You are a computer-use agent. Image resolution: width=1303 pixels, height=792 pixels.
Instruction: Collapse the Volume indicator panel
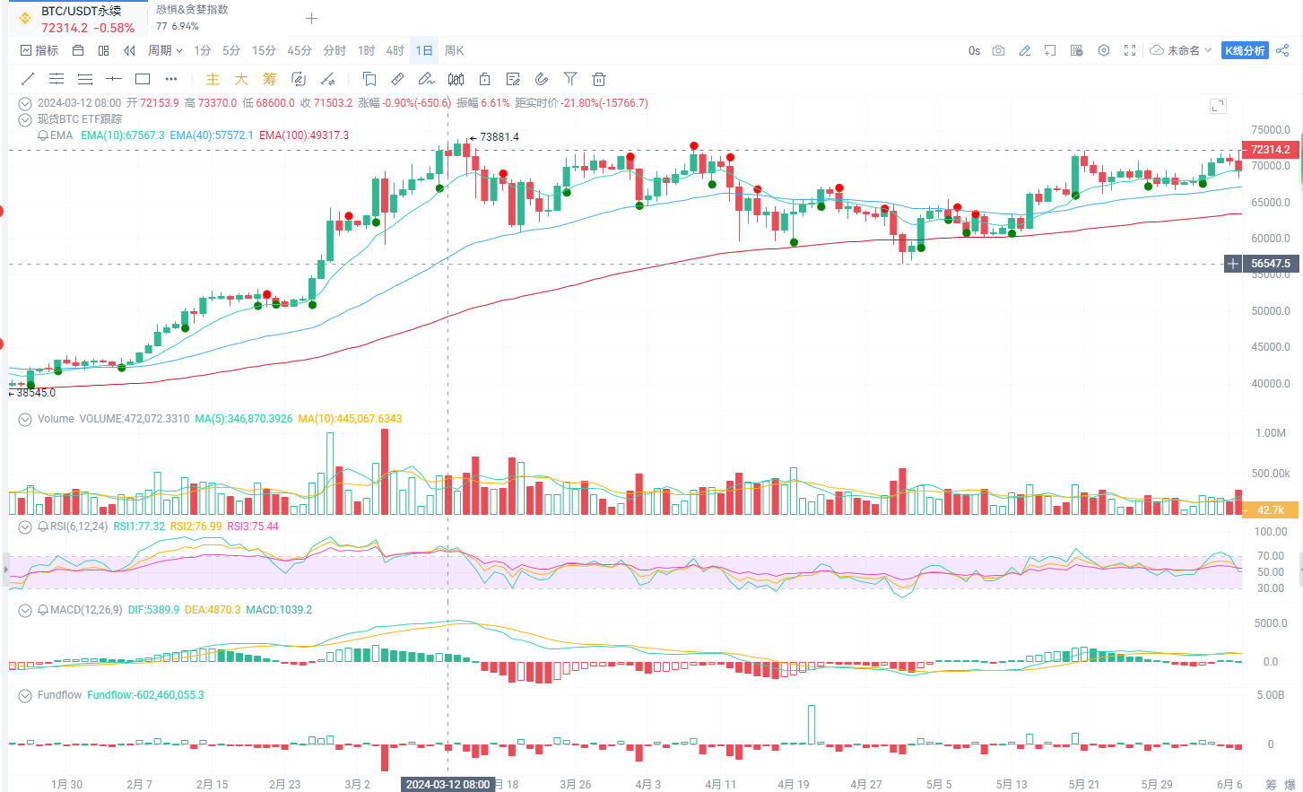point(25,419)
